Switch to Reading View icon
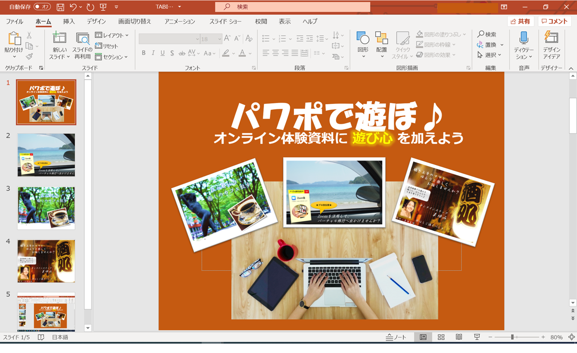Viewport: 577px width, 353px height. (x=459, y=337)
